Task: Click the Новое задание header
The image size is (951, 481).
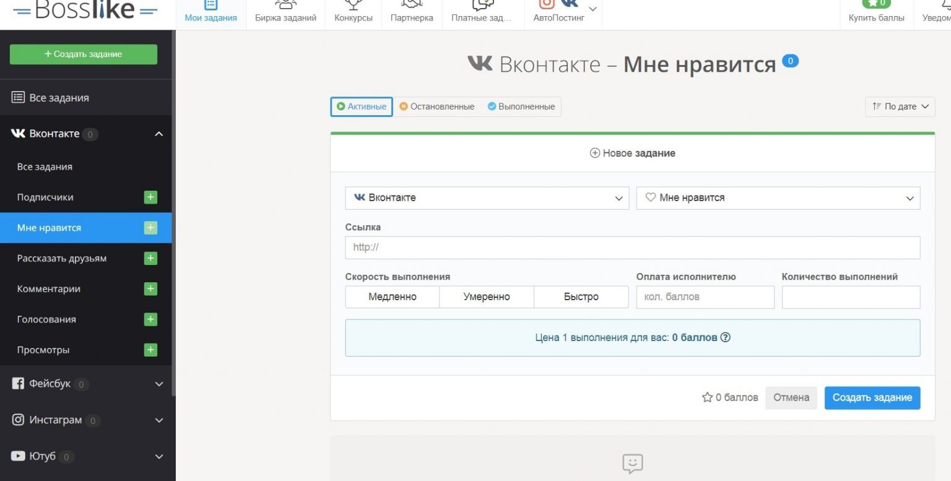Action: coord(633,153)
